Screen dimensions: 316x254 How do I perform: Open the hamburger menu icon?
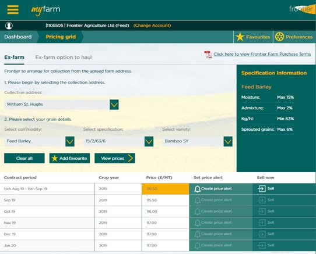pos(13,9)
